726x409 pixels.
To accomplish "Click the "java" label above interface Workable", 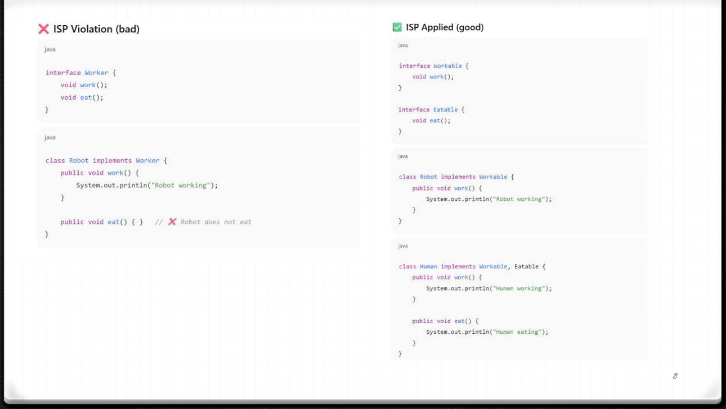I will 403,45.
